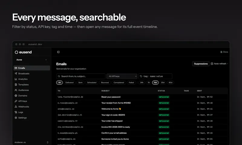
Task: Open 'Your sign-in code: 482913' message
Action: (x=113, y=115)
